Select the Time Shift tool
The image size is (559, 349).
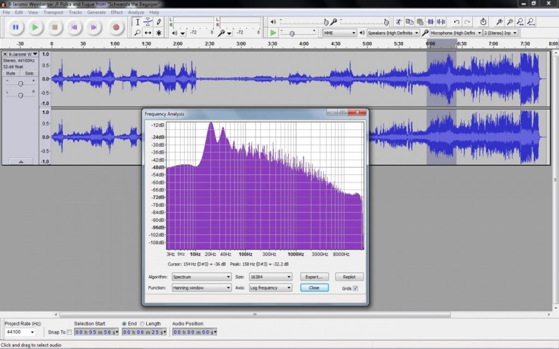click(x=147, y=33)
